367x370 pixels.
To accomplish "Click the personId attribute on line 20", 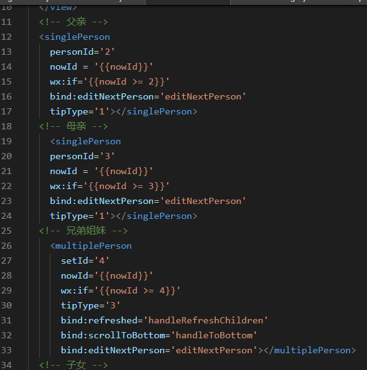I will [72, 157].
